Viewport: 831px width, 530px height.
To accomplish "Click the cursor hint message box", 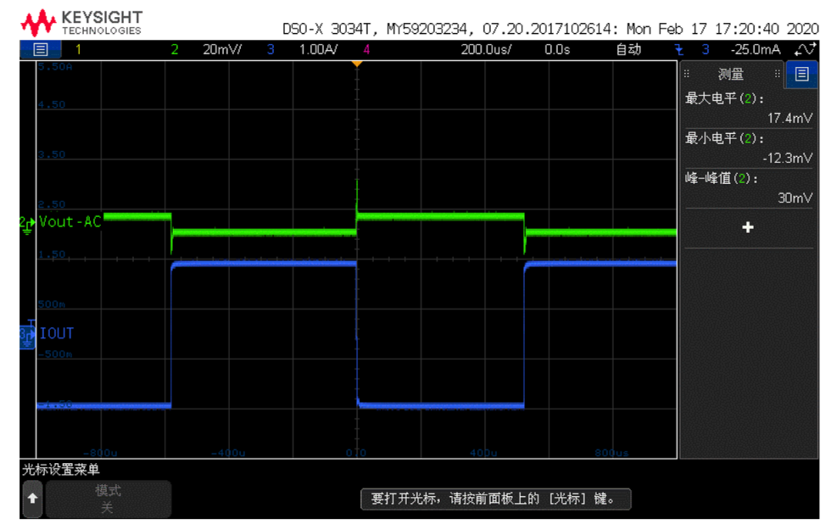I will (x=496, y=498).
